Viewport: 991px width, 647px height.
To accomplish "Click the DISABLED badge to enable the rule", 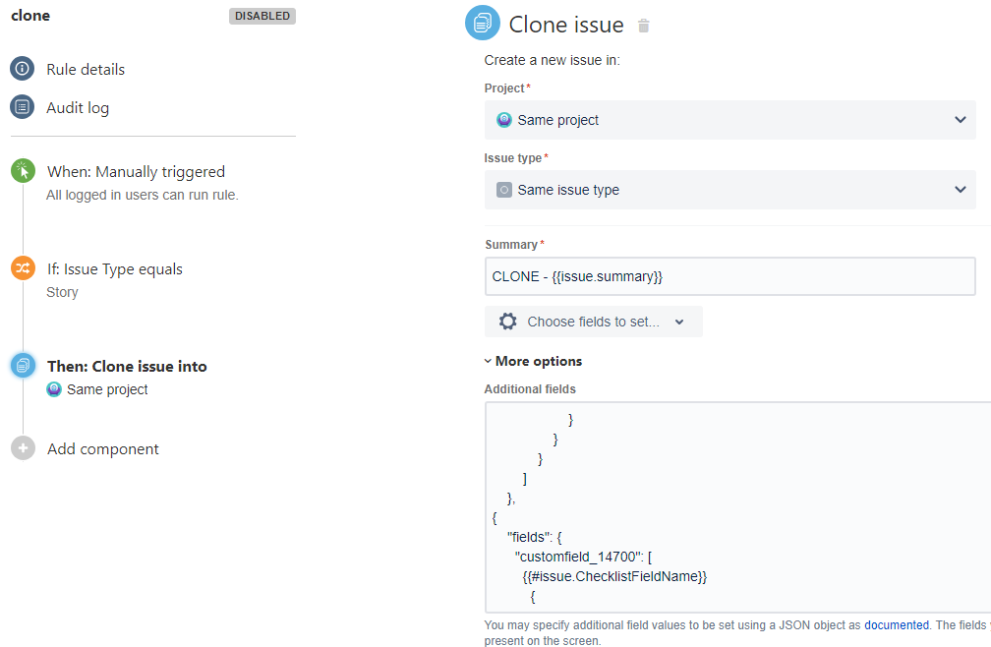I will [x=262, y=16].
